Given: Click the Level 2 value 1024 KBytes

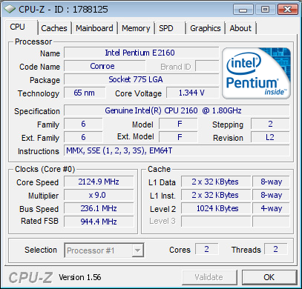Looking at the screenshot, I should click(x=216, y=208).
